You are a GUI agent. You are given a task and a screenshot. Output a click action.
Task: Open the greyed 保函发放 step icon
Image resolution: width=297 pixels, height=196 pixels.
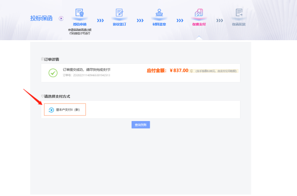(239, 13)
